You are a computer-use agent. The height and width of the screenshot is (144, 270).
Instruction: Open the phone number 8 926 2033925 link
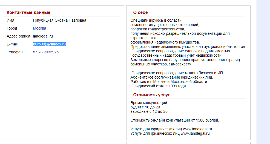pyautogui.click(x=46, y=52)
